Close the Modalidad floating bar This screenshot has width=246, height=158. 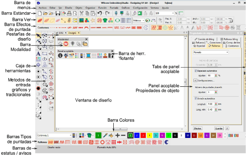(x=86, y=39)
